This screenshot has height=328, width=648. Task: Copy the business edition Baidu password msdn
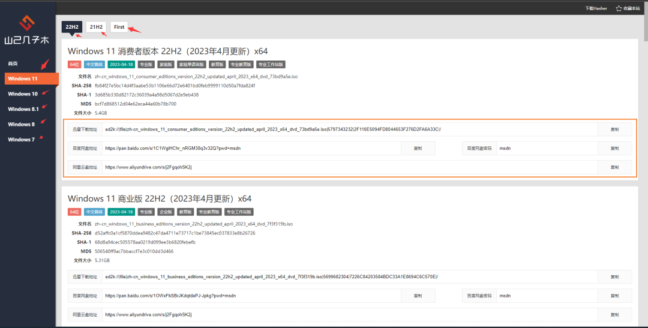tap(614, 296)
